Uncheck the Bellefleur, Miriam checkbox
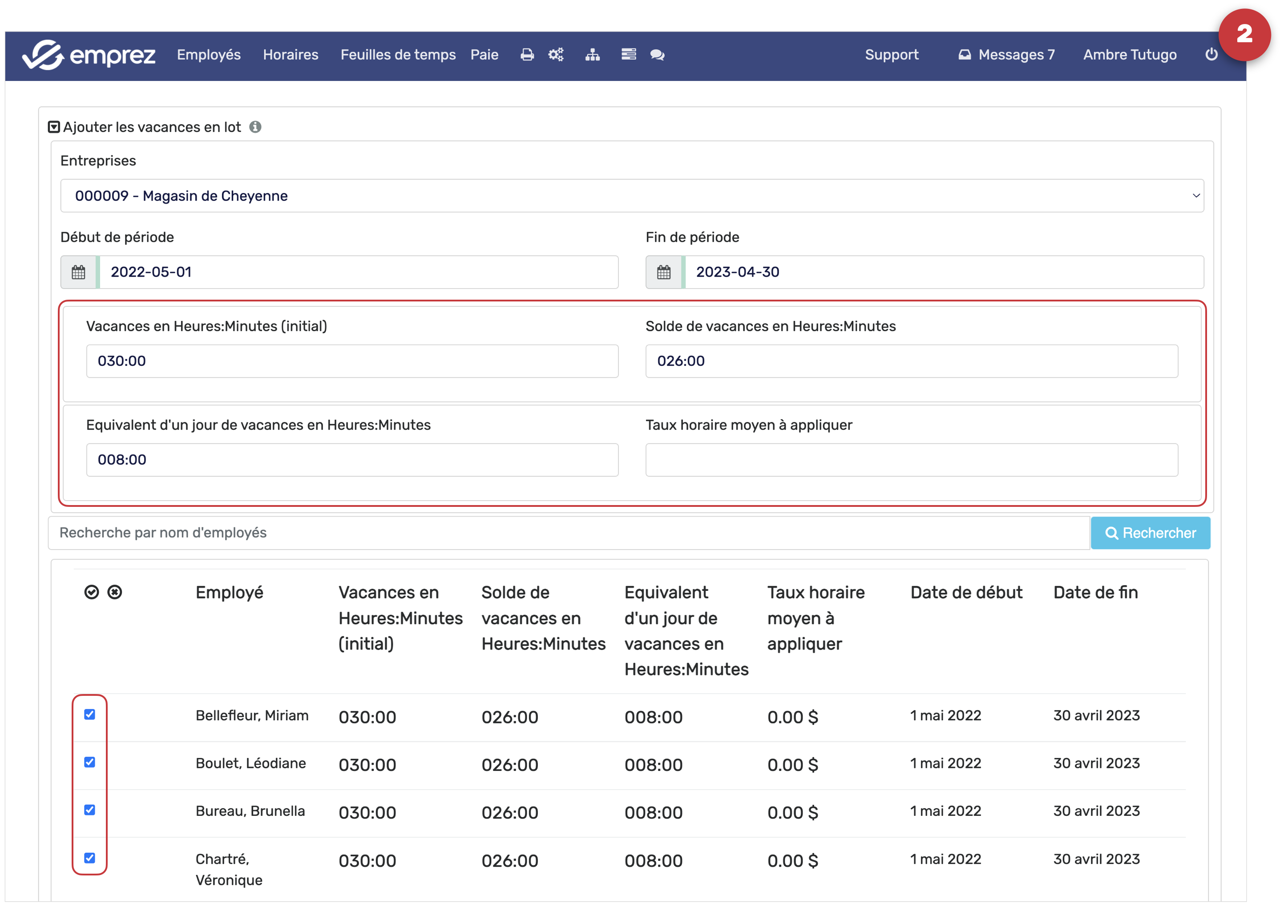Screen dimensions: 1284x907 click(x=89, y=715)
